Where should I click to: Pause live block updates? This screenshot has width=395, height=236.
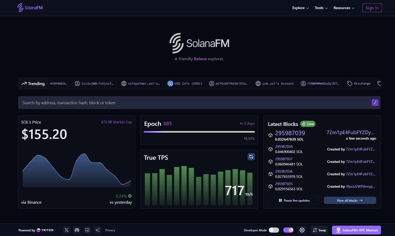pyautogui.click(x=294, y=200)
